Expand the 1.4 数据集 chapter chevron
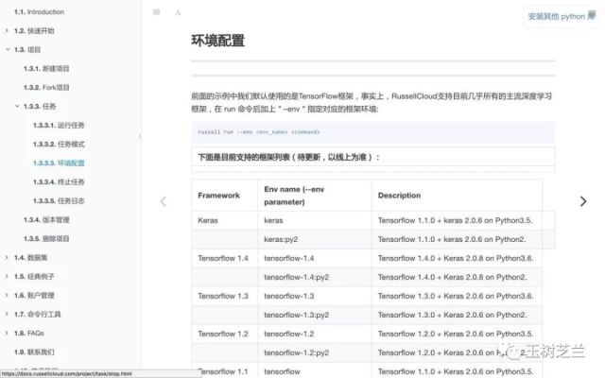 pos(7,257)
